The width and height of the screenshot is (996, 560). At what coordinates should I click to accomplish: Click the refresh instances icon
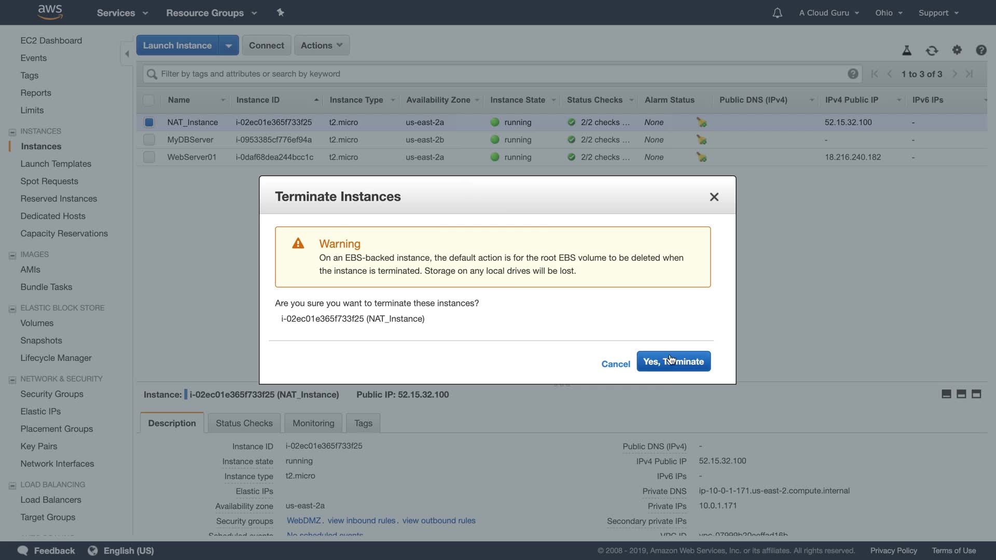point(932,50)
